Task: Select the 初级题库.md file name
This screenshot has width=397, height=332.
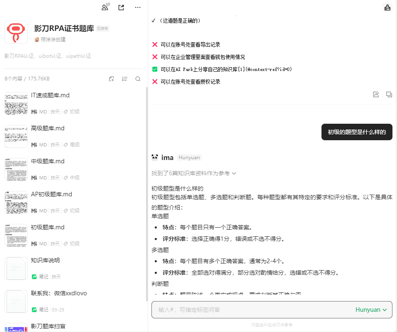Action: [x=47, y=227]
